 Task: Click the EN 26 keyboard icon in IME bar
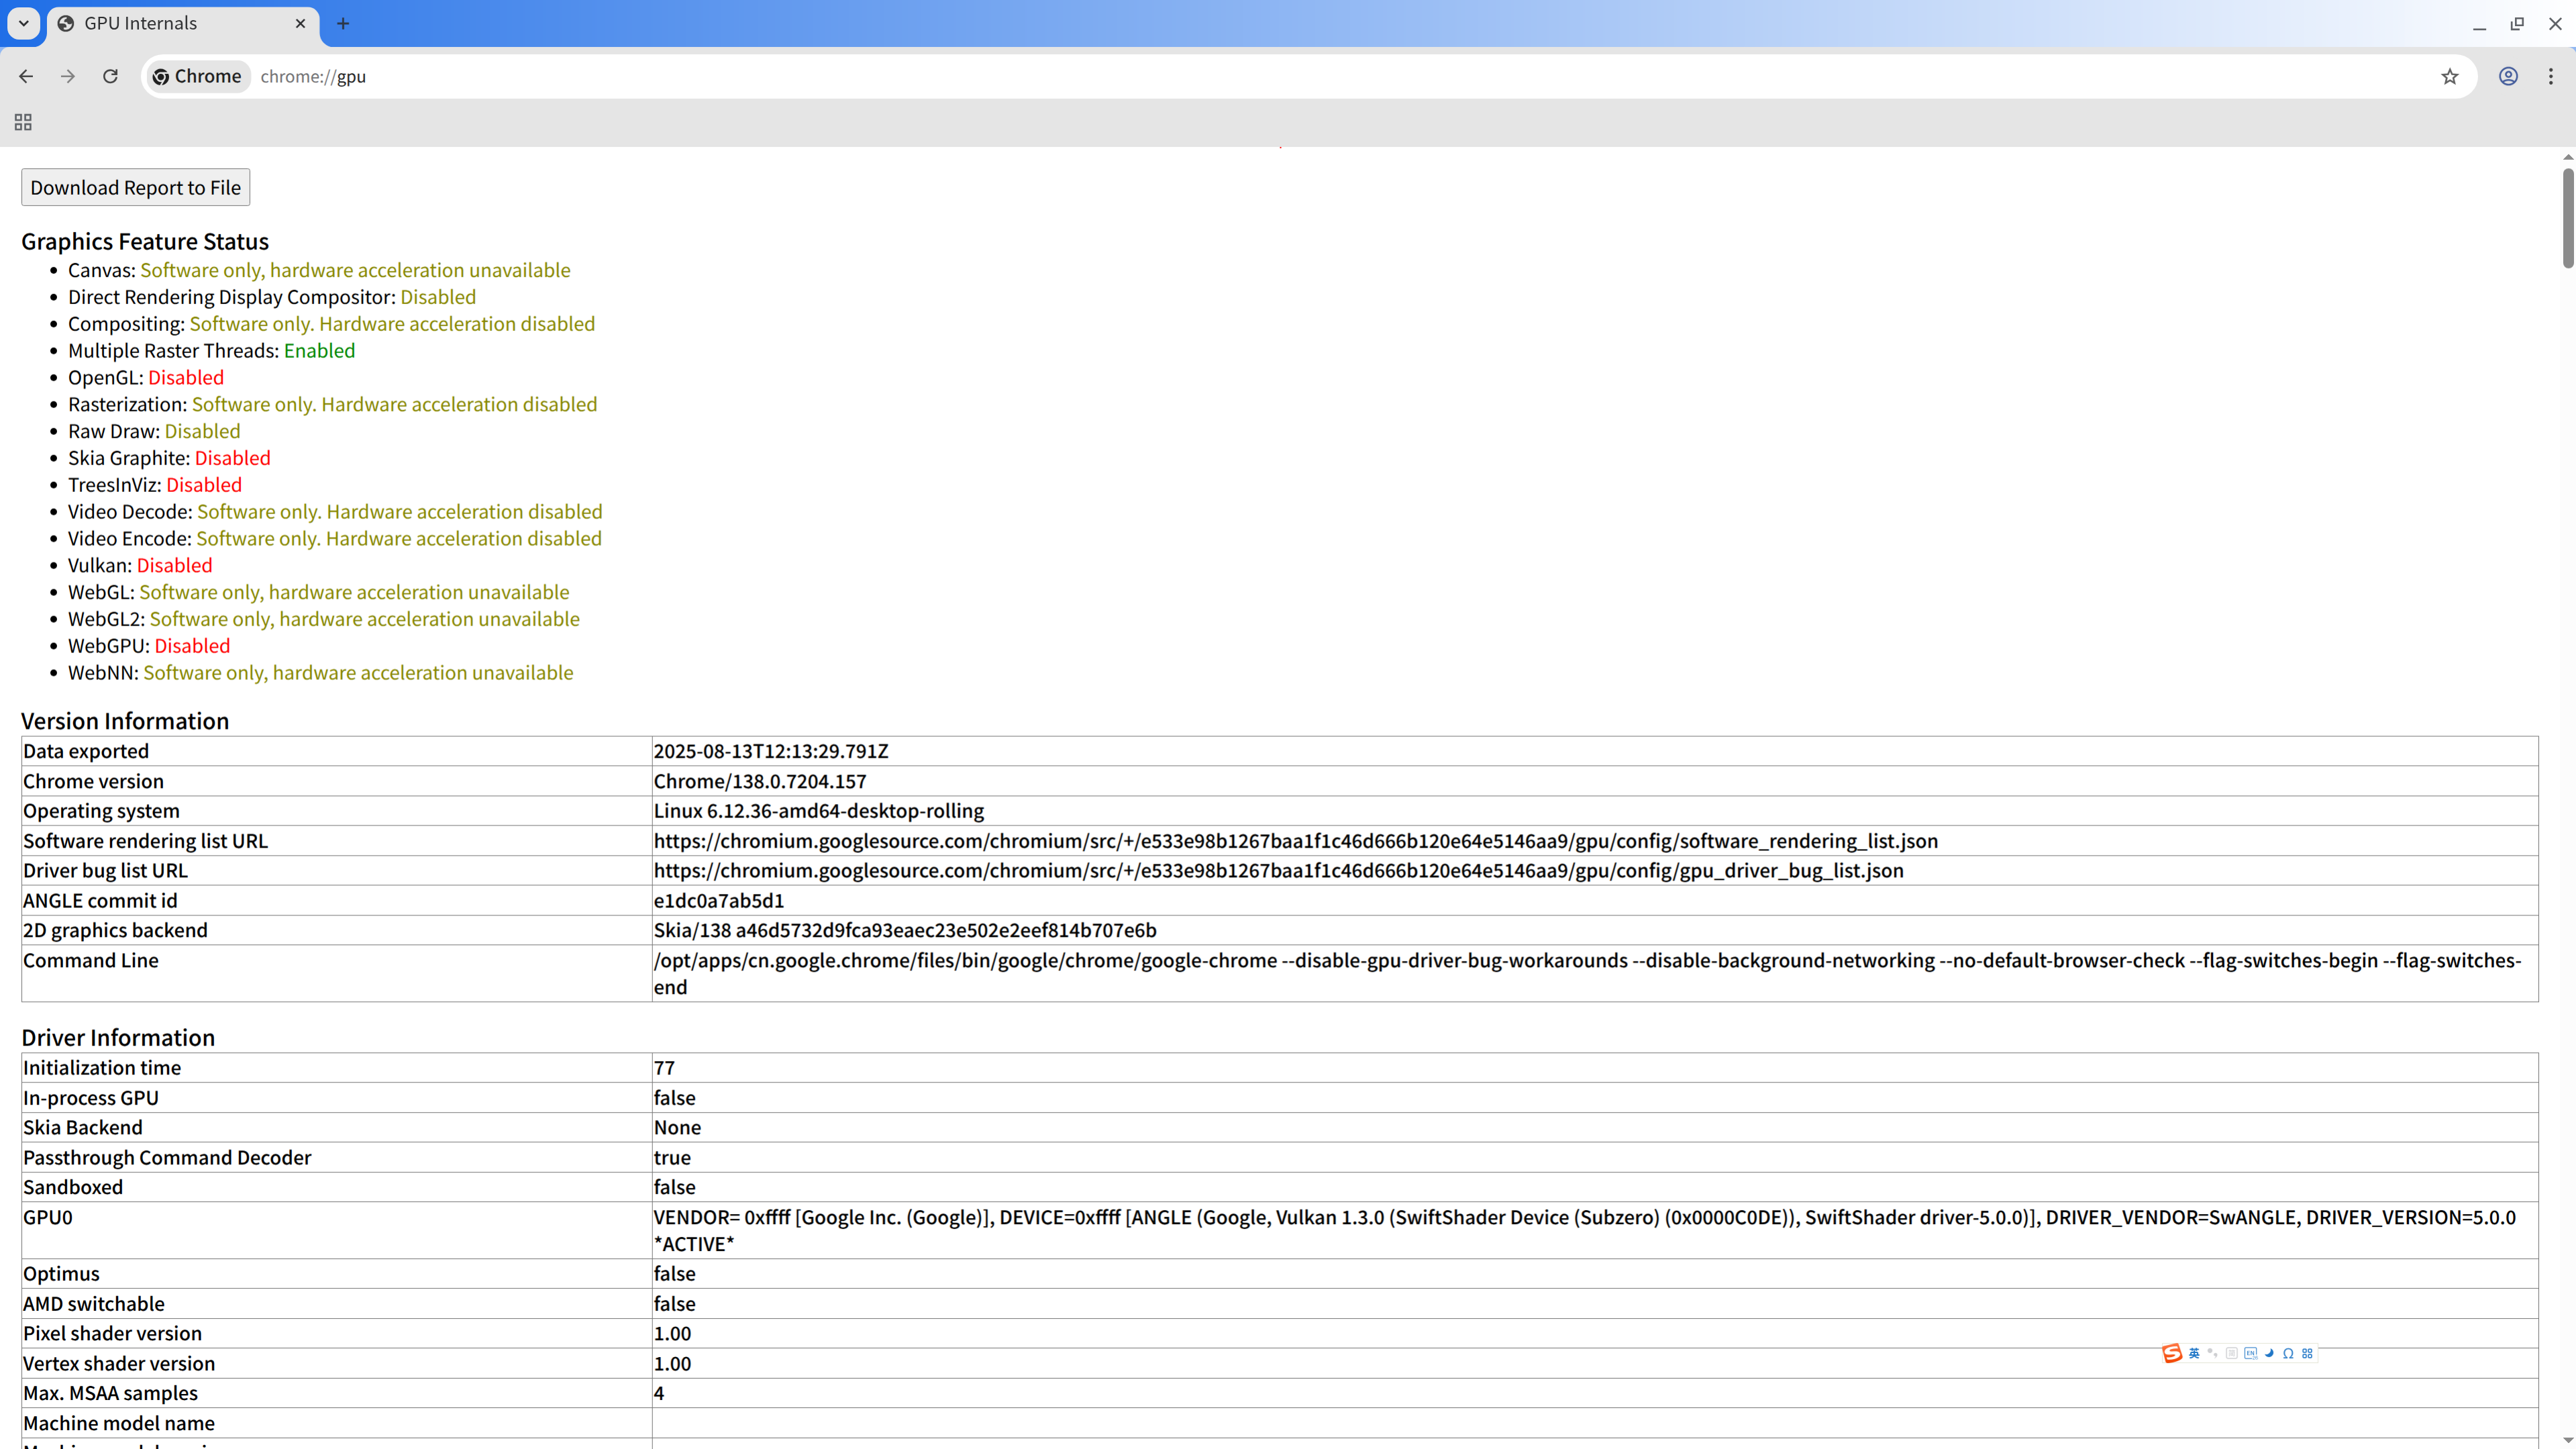coord(2251,1353)
